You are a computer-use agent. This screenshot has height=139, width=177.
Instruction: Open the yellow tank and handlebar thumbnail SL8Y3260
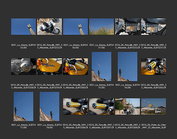[x=75, y=66]
